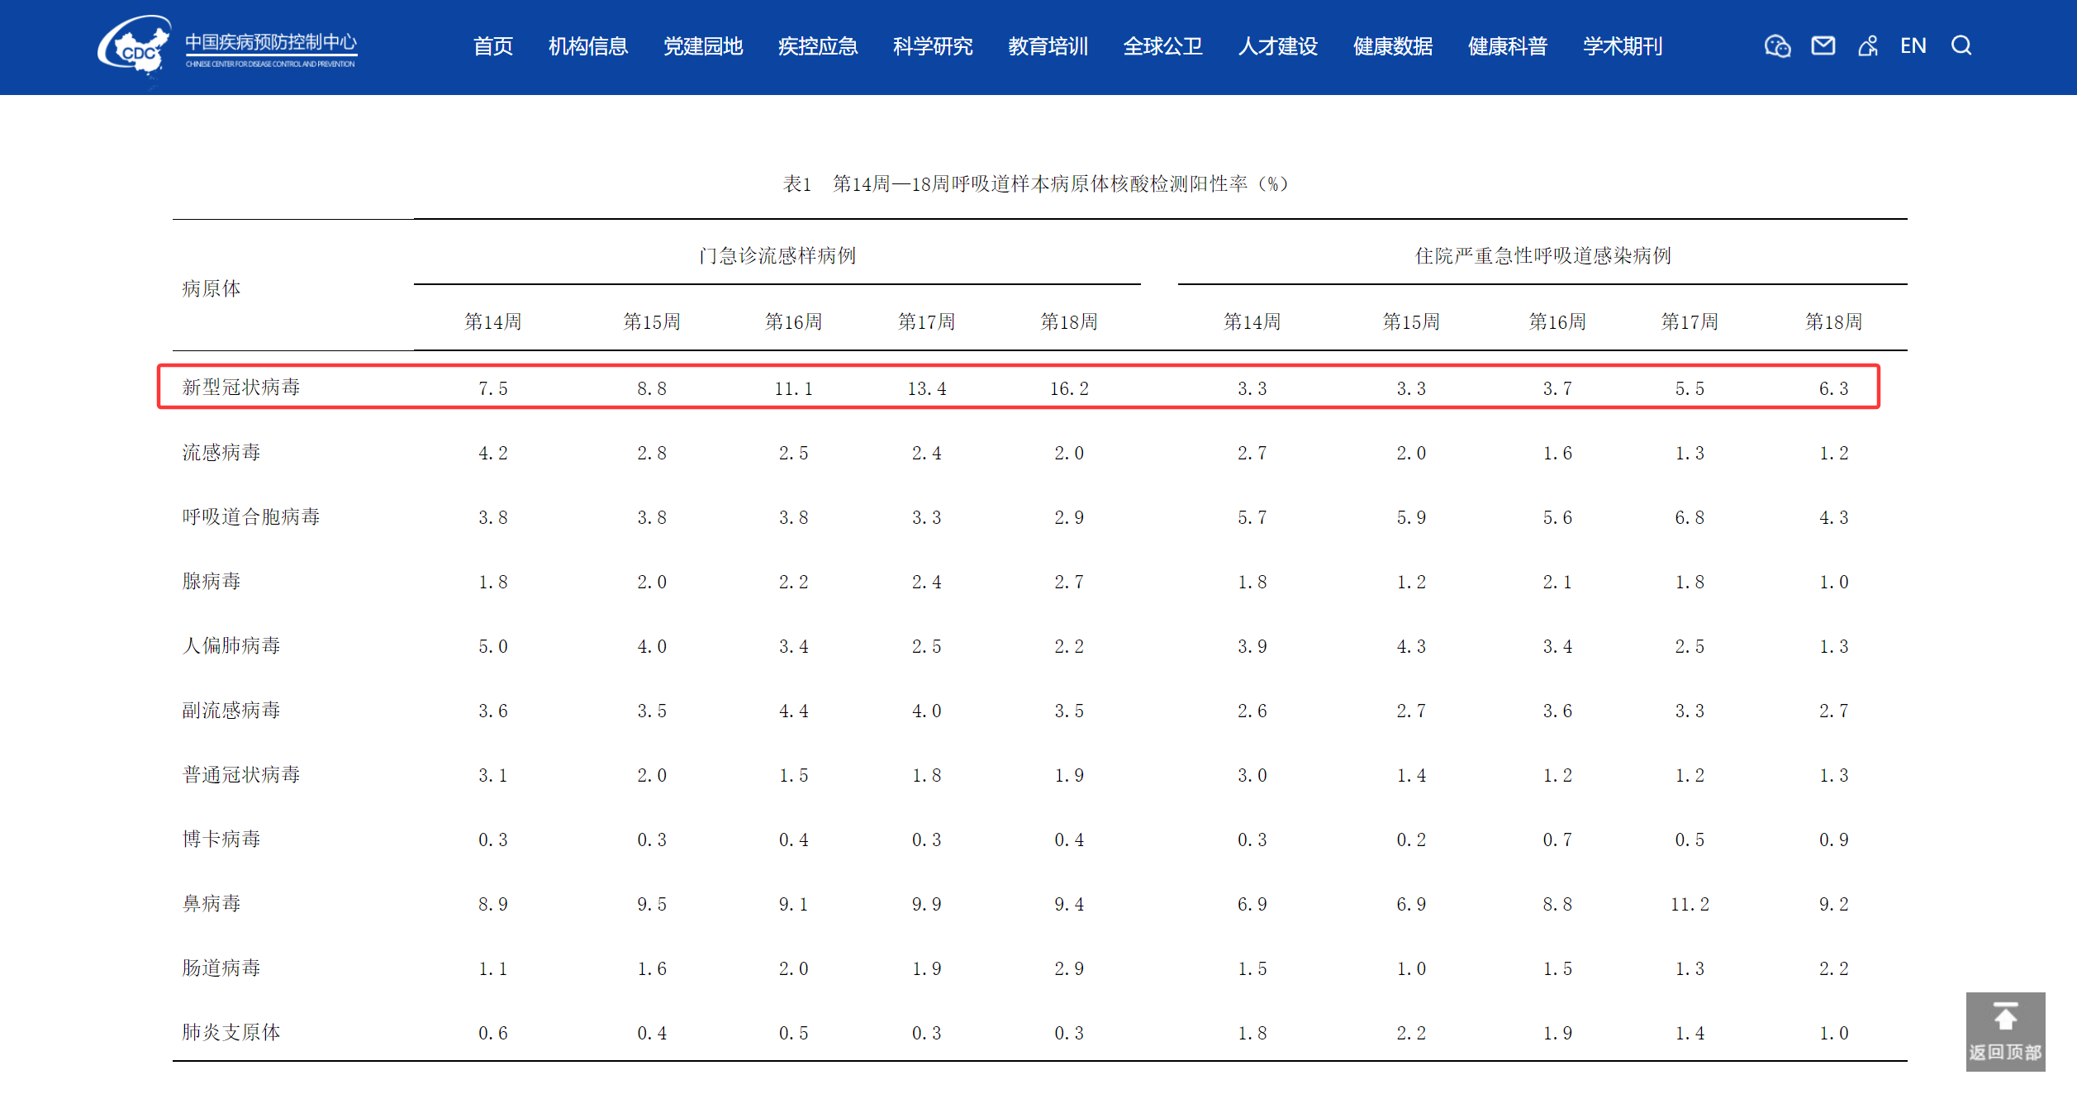Open the 首页 menu item
This screenshot has height=1094, width=2077.
pos(493,46)
